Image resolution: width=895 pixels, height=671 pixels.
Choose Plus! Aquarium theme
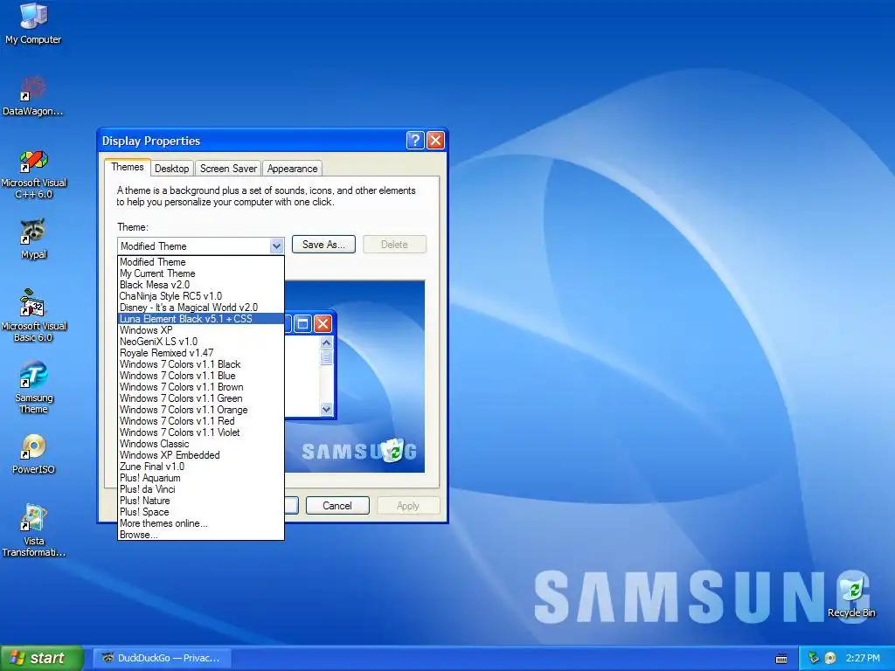pos(201,478)
